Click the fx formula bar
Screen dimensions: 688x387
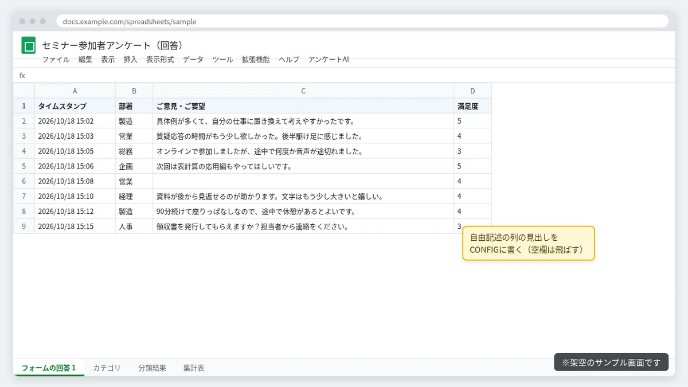click(x=344, y=75)
